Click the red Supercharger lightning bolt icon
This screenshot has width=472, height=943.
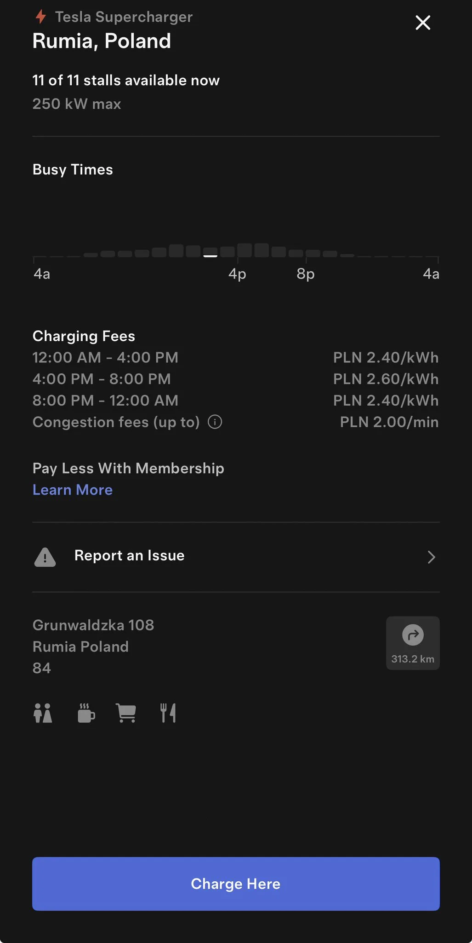[41, 17]
